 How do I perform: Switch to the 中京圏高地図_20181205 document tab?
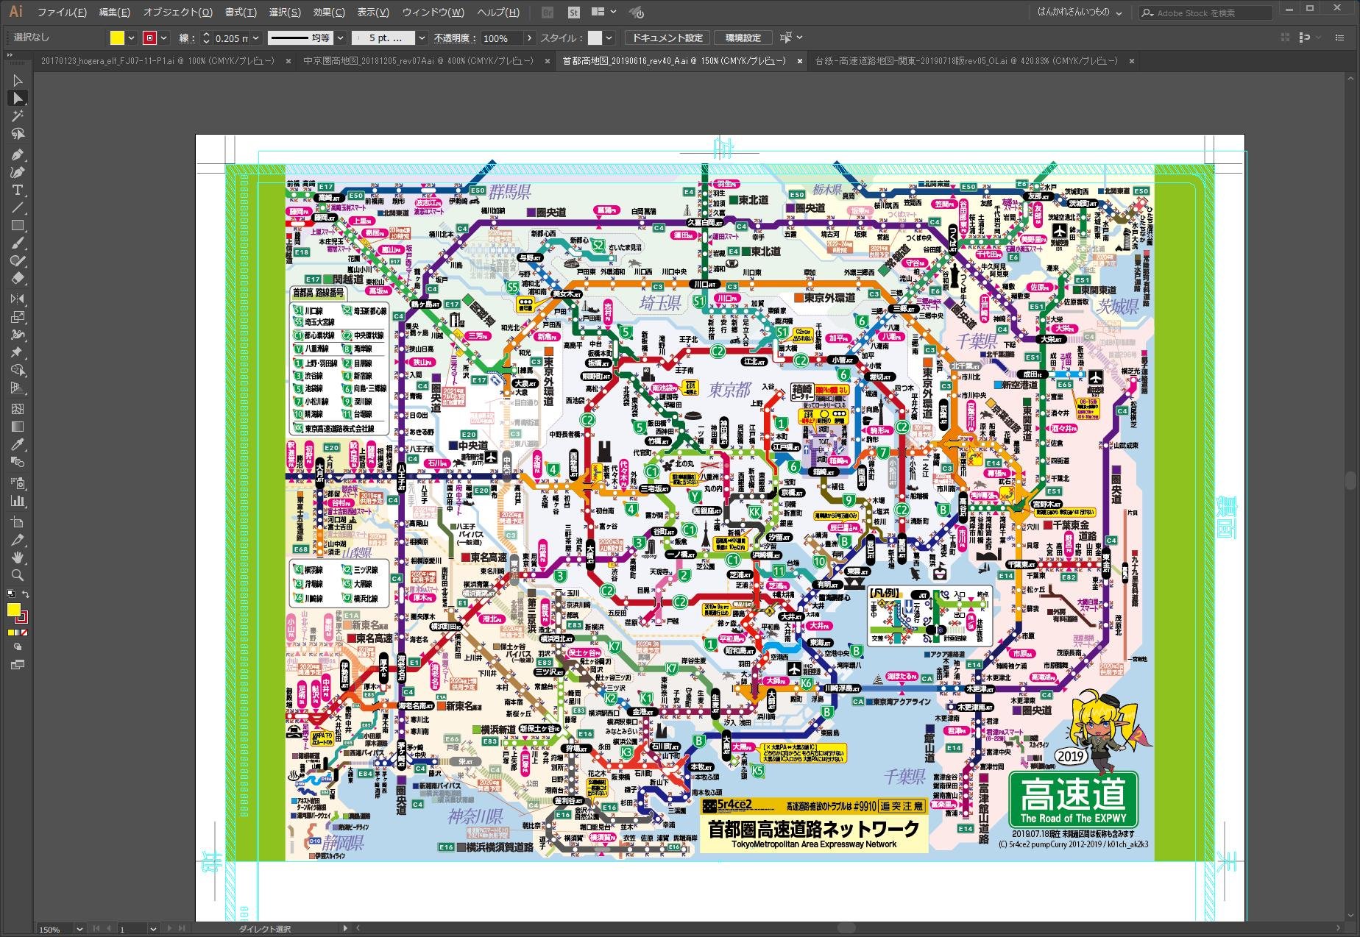(x=418, y=61)
